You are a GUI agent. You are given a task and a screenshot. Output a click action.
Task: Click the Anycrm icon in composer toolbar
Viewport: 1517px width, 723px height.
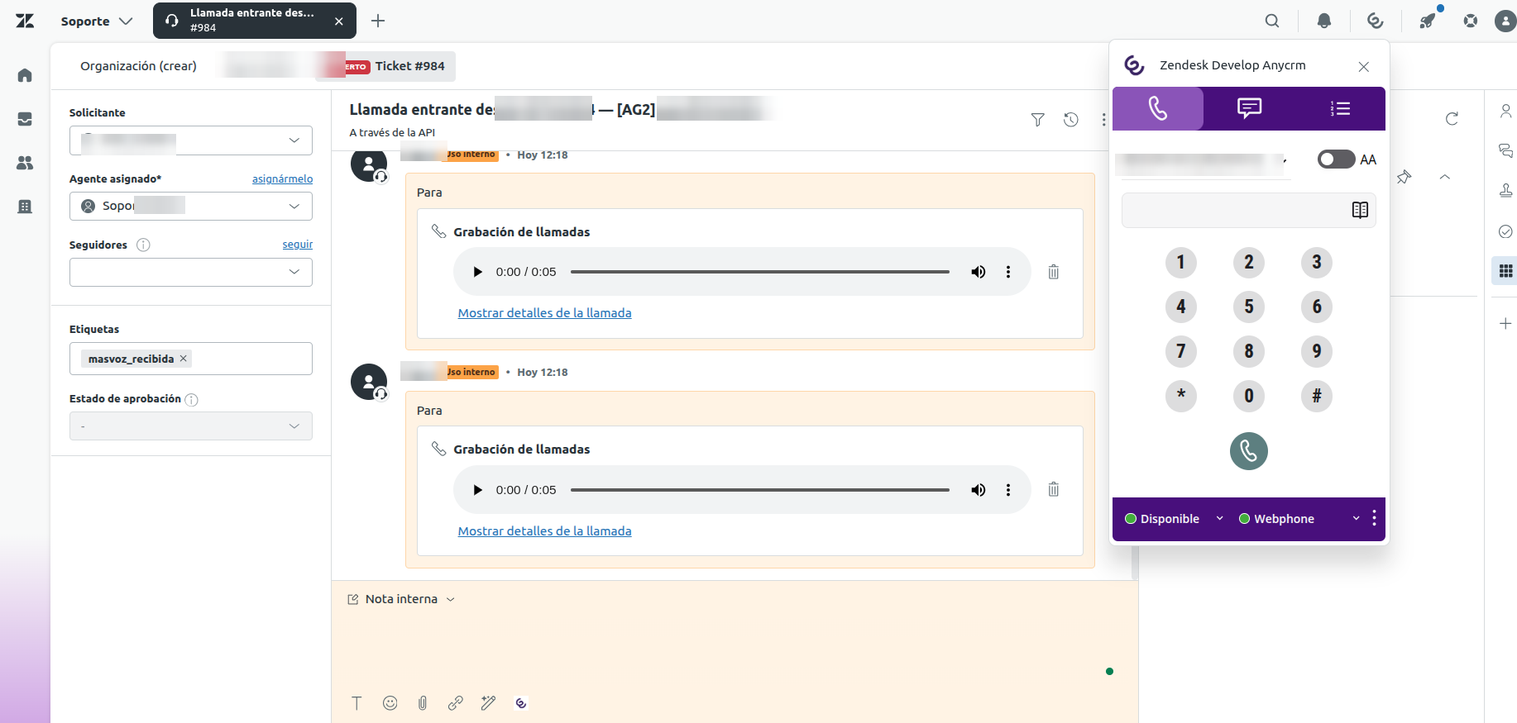click(x=521, y=703)
